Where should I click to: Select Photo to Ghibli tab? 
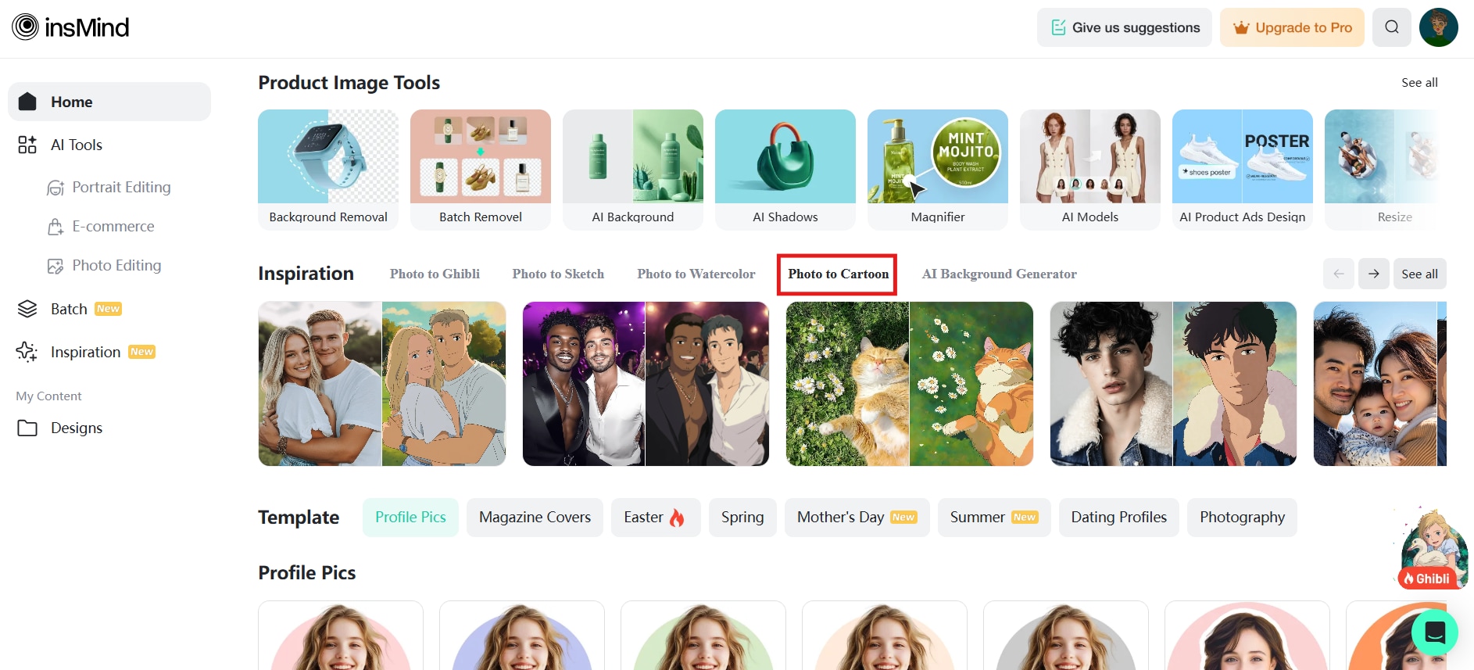click(435, 274)
